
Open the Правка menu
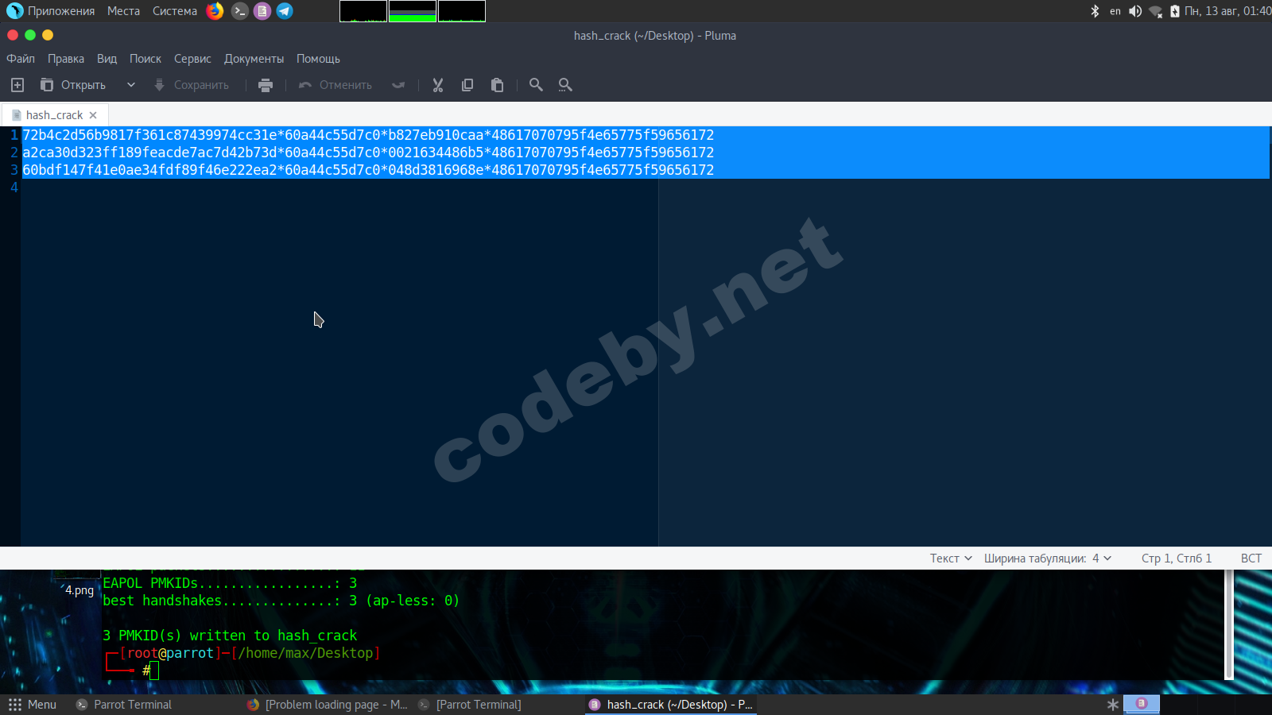point(66,59)
